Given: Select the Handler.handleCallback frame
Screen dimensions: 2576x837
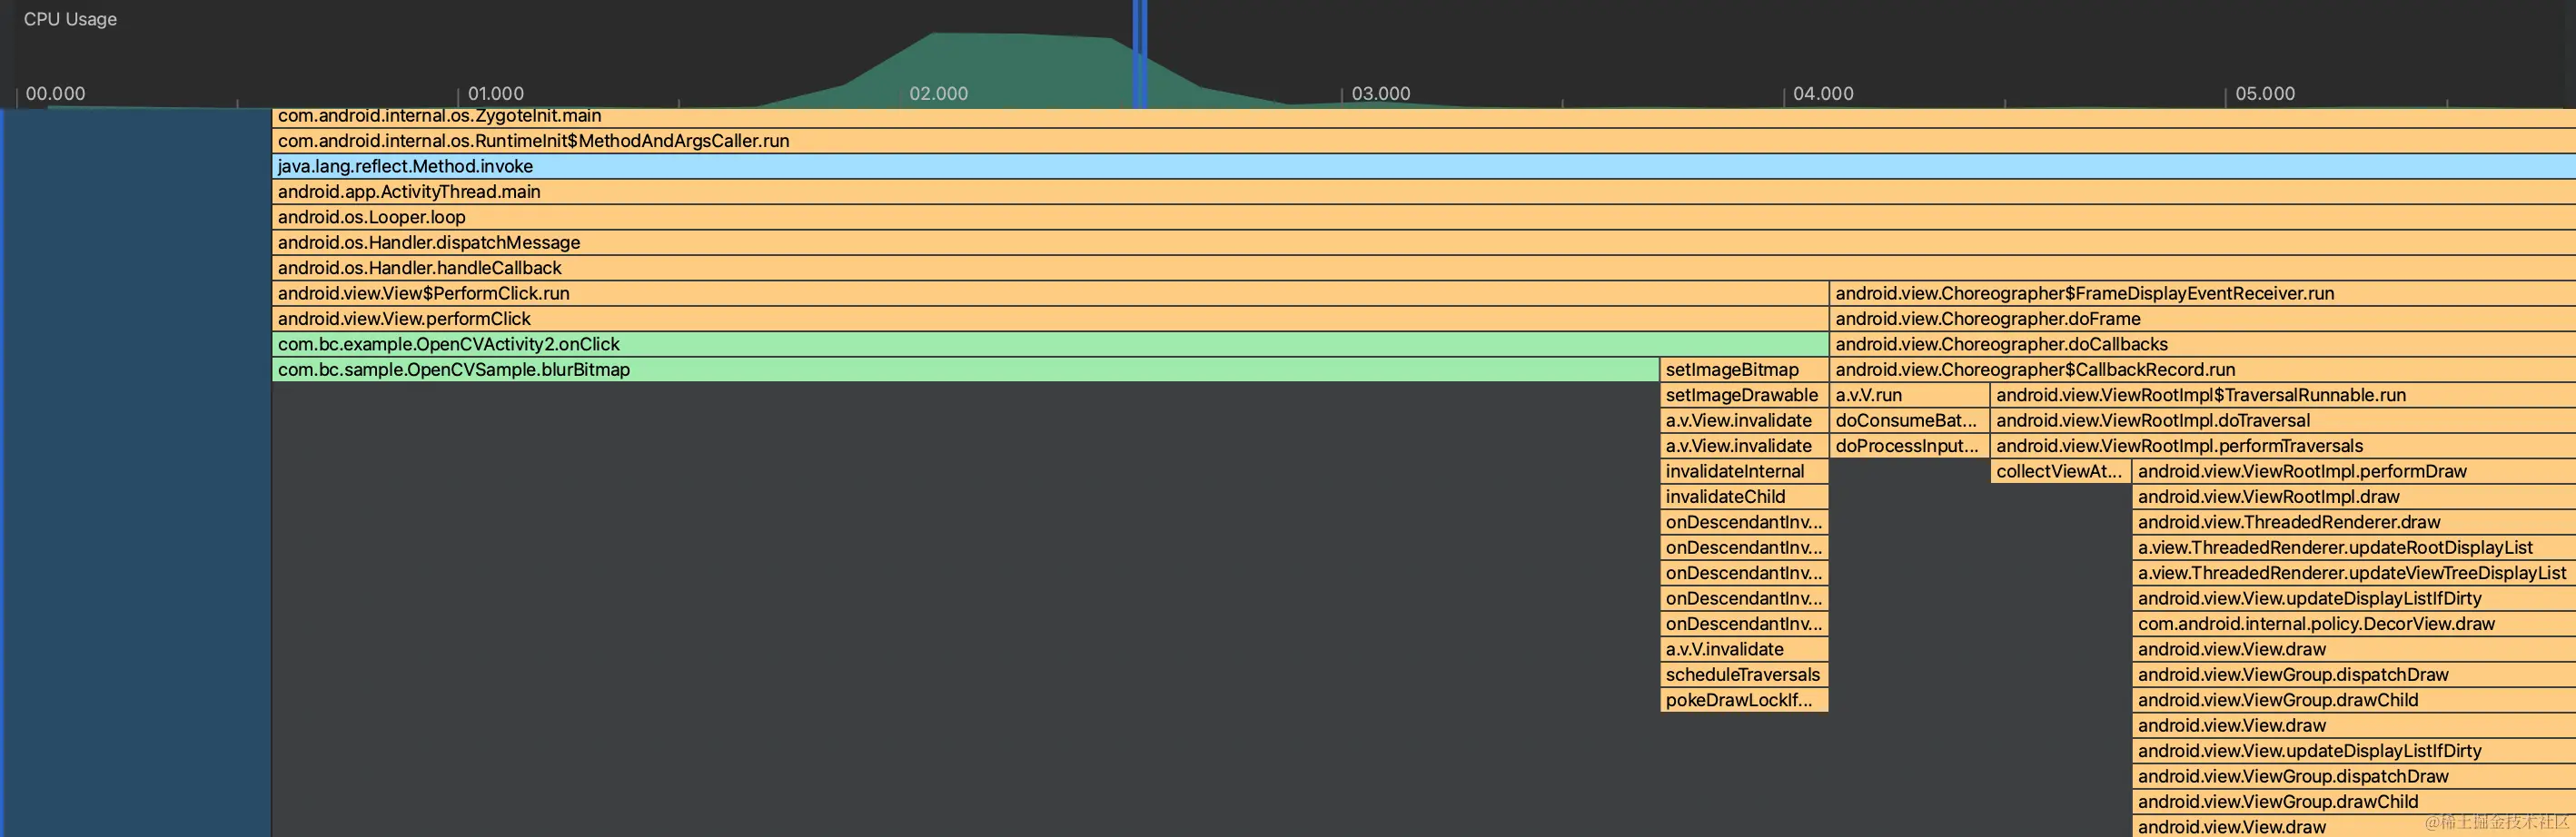Looking at the screenshot, I should (1424, 268).
